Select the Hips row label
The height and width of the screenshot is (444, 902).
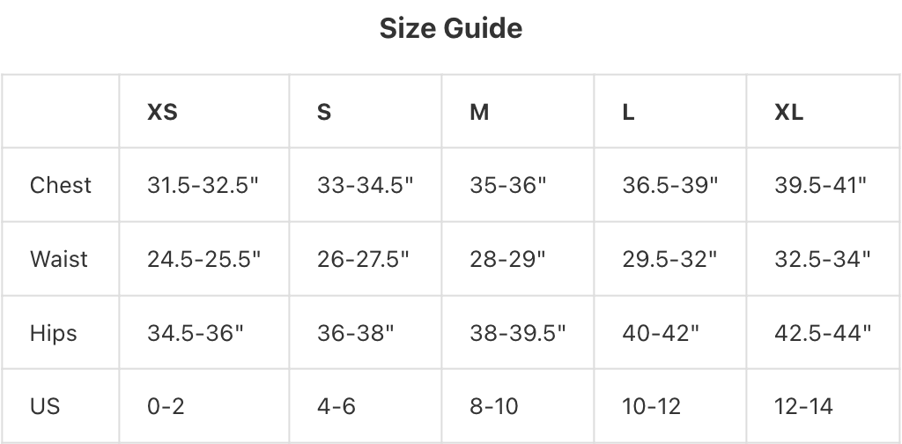(x=54, y=333)
